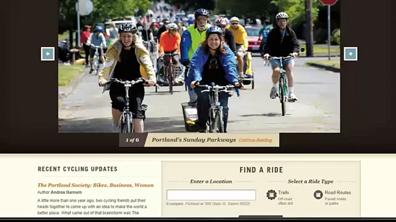Choose the Road Routes label text option
The image size is (396, 222).
(338, 192)
